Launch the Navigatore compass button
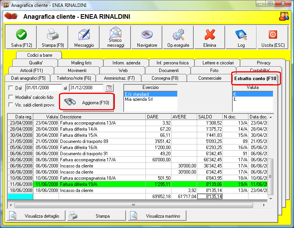 click(147, 38)
